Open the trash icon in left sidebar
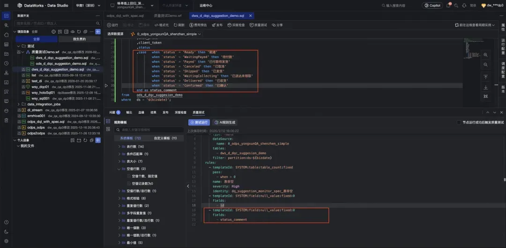506x248 pixels. click(x=6, y=120)
